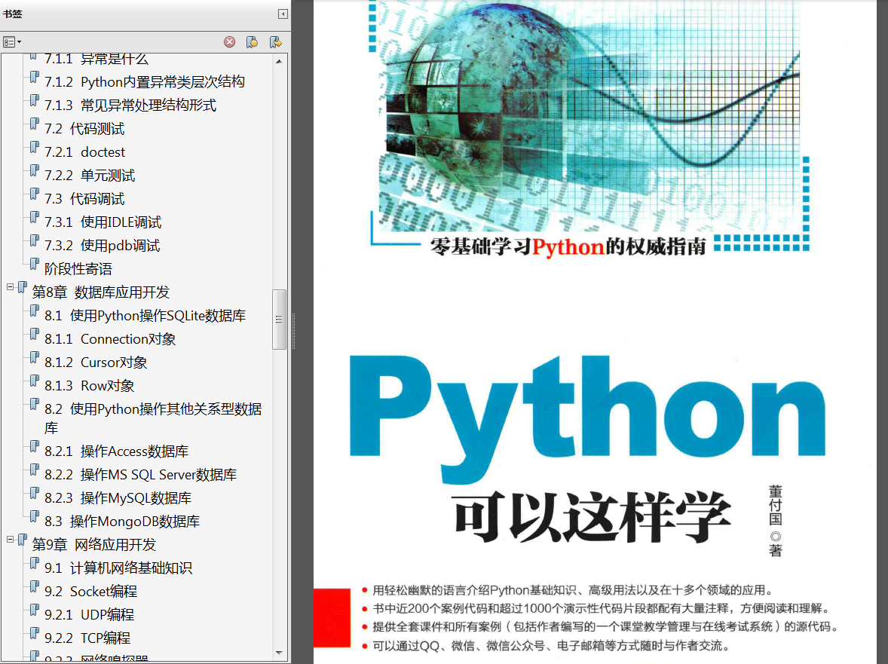This screenshot has height=664, width=888.
Task: Click bookmark icon beside 8.1.2 Cursor对象
Action: (35, 357)
